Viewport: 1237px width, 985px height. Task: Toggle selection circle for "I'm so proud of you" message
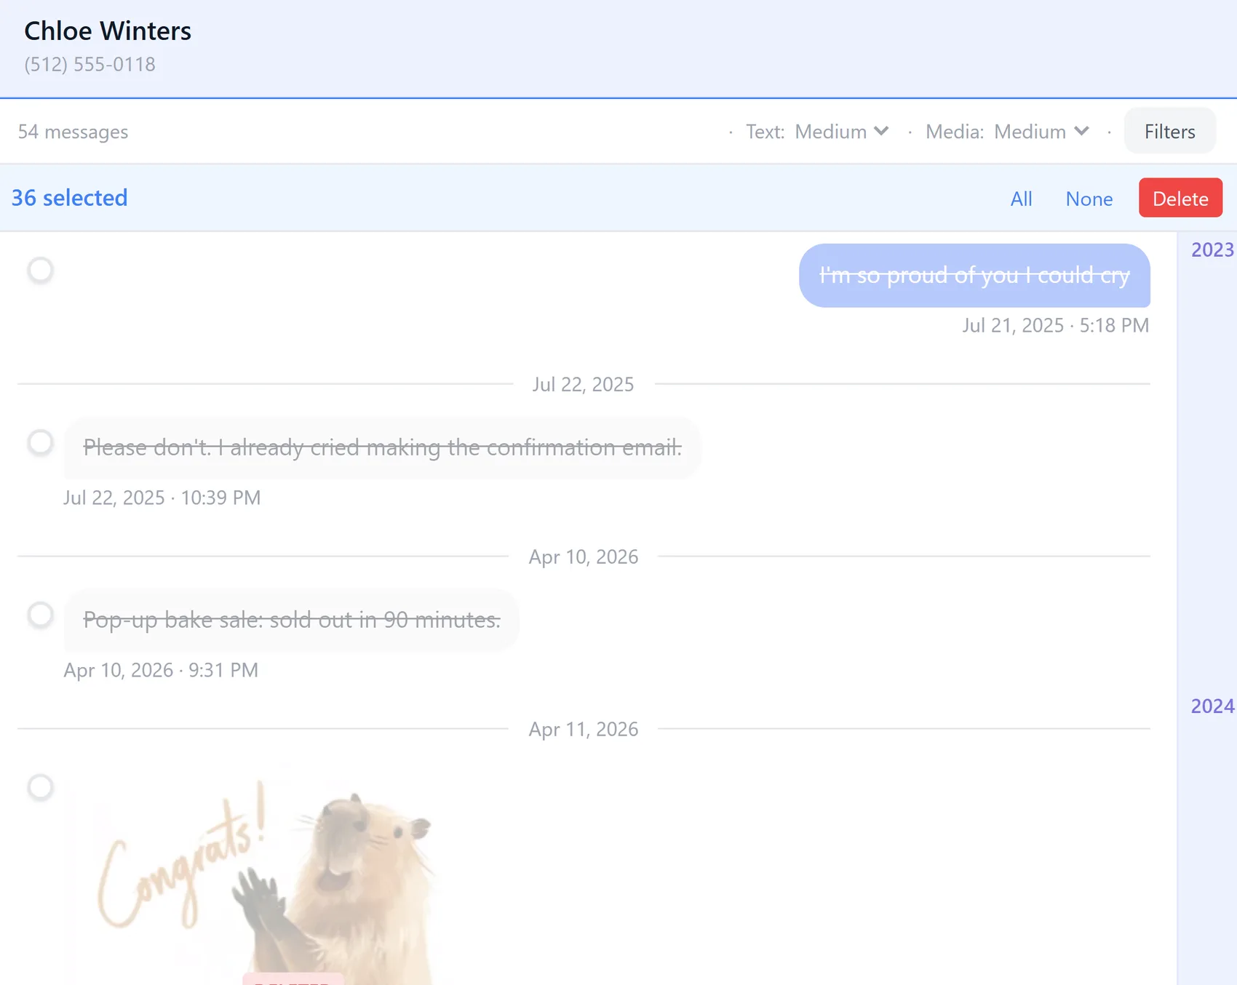click(x=41, y=270)
